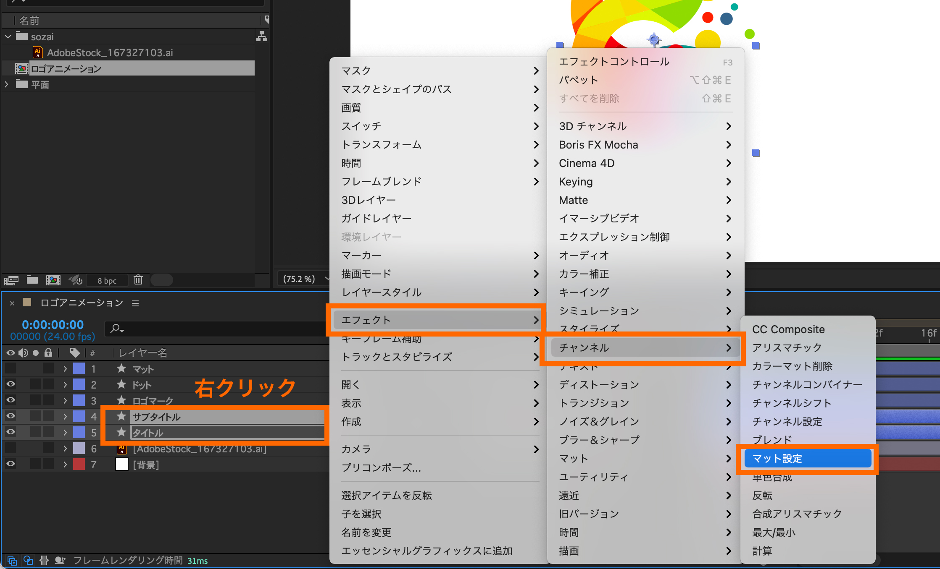Click the New Composition icon
This screenshot has width=940, height=569.
tap(53, 280)
